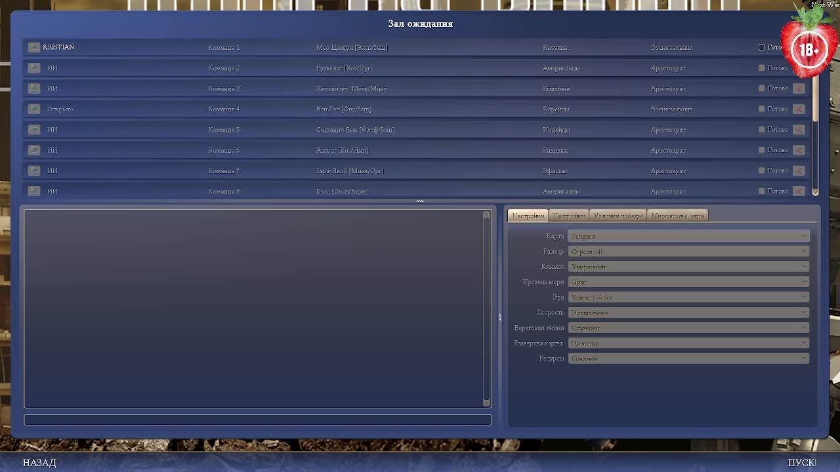Click the red X in Команда 6 row
Viewport: 840px width, 472px height.
click(x=799, y=149)
